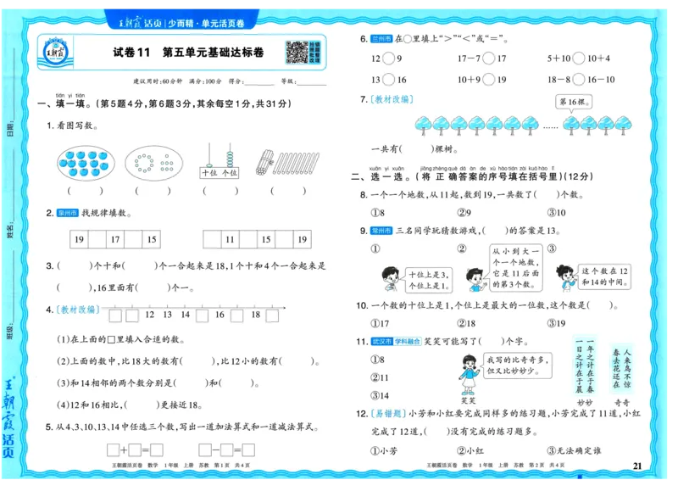Click the plate of blue apples picture
Image resolution: width=678 pixels, height=480 pixels.
[86, 163]
